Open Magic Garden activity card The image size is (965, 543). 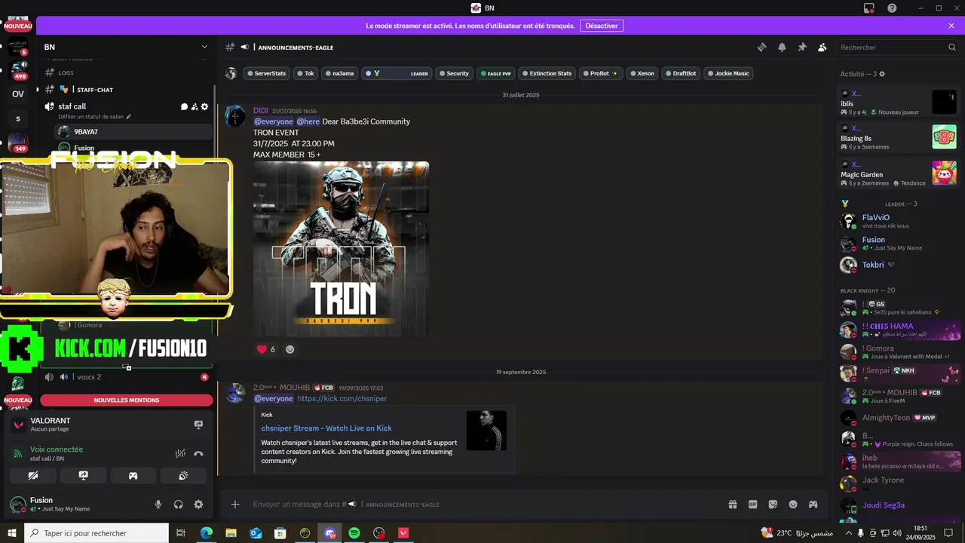tap(898, 174)
